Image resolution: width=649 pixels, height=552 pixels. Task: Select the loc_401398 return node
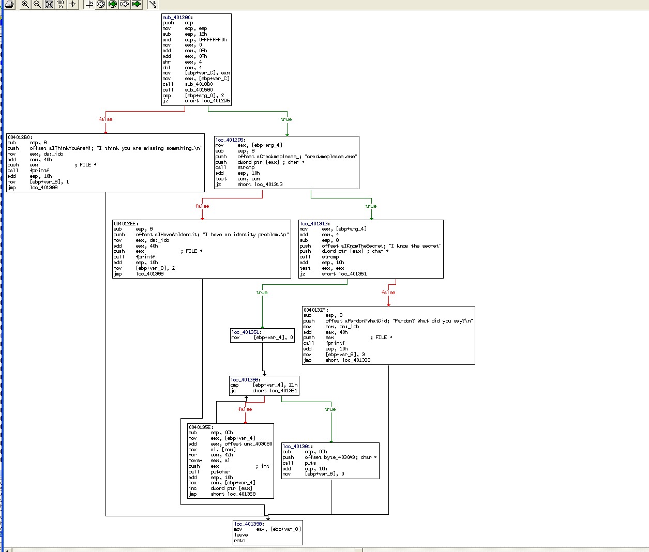pyautogui.click(x=268, y=532)
